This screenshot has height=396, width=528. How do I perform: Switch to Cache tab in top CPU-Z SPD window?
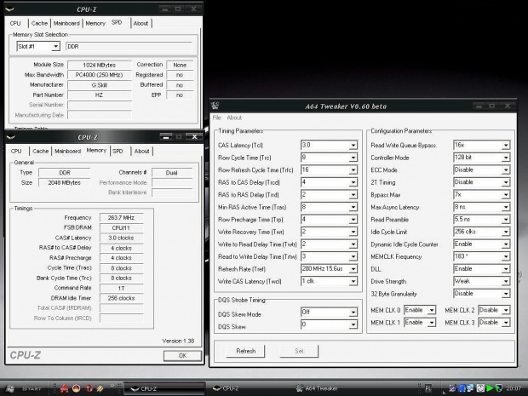pyautogui.click(x=39, y=23)
